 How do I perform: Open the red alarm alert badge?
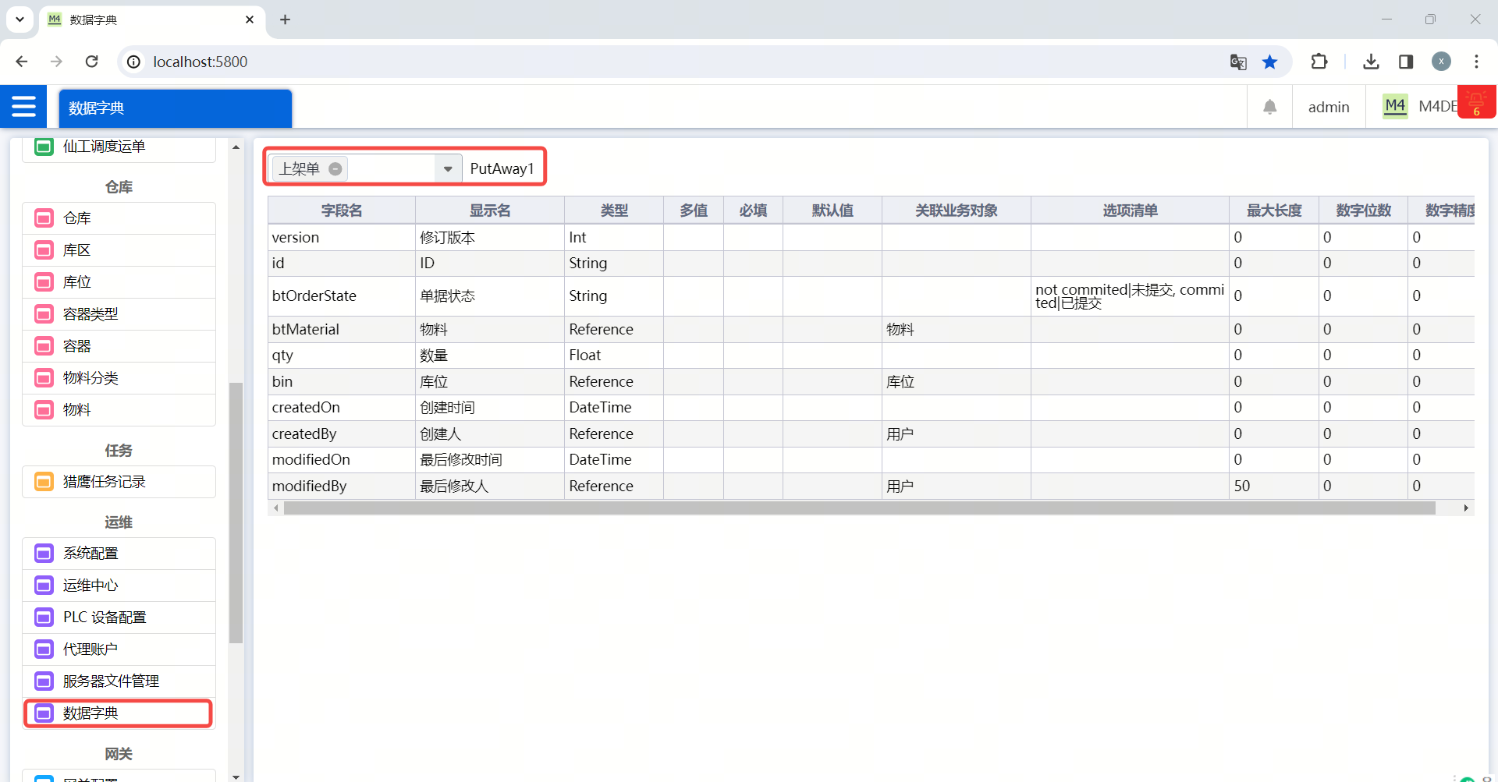(x=1476, y=103)
